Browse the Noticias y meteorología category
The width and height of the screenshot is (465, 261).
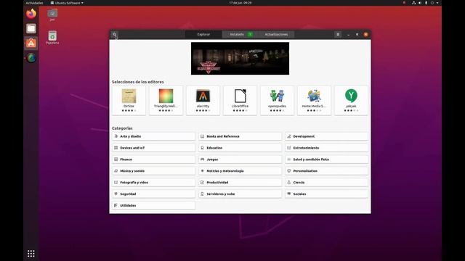(x=240, y=171)
